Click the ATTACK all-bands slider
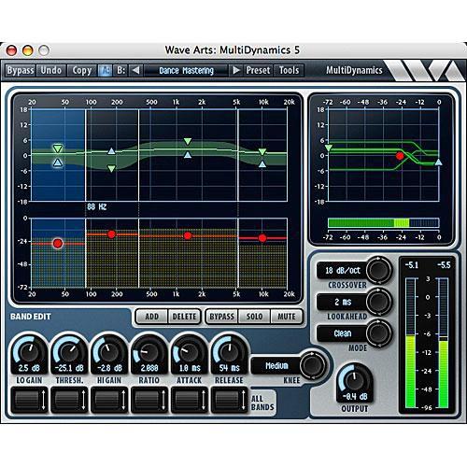The width and height of the screenshot is (467, 467). click(x=189, y=400)
